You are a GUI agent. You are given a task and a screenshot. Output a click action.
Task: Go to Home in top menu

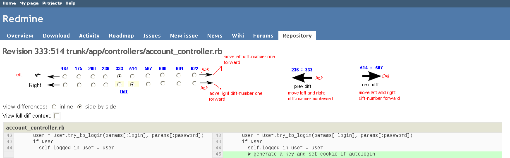[x=9, y=3]
